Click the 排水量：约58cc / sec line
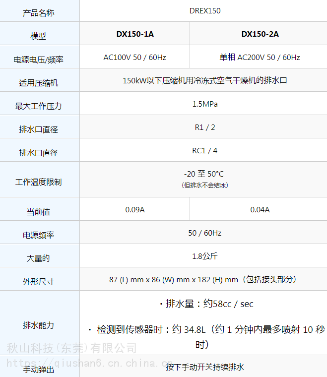327x377 pixels. (x=207, y=304)
